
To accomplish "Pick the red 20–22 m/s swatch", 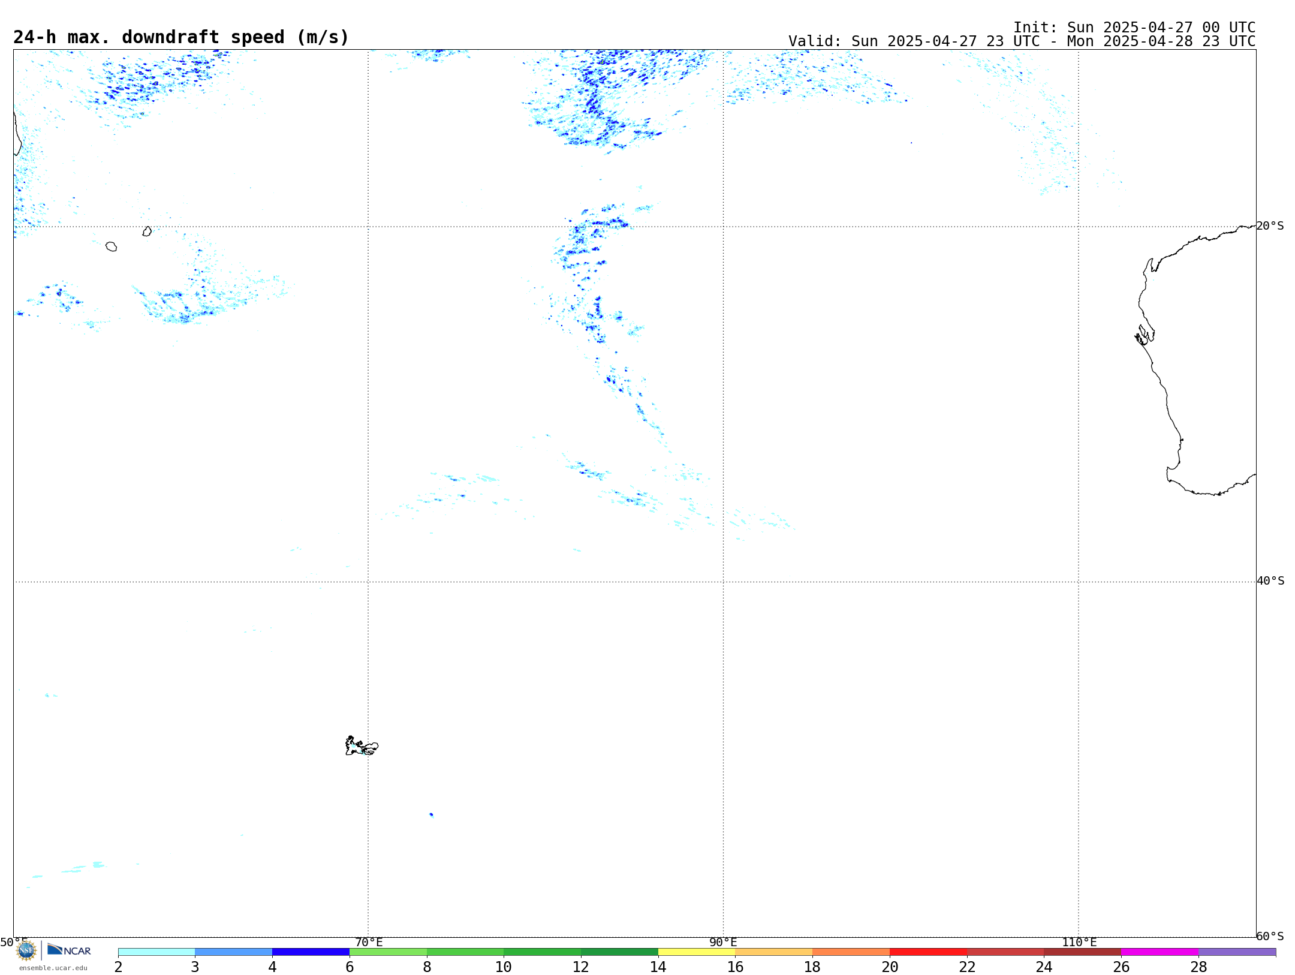I will (928, 952).
